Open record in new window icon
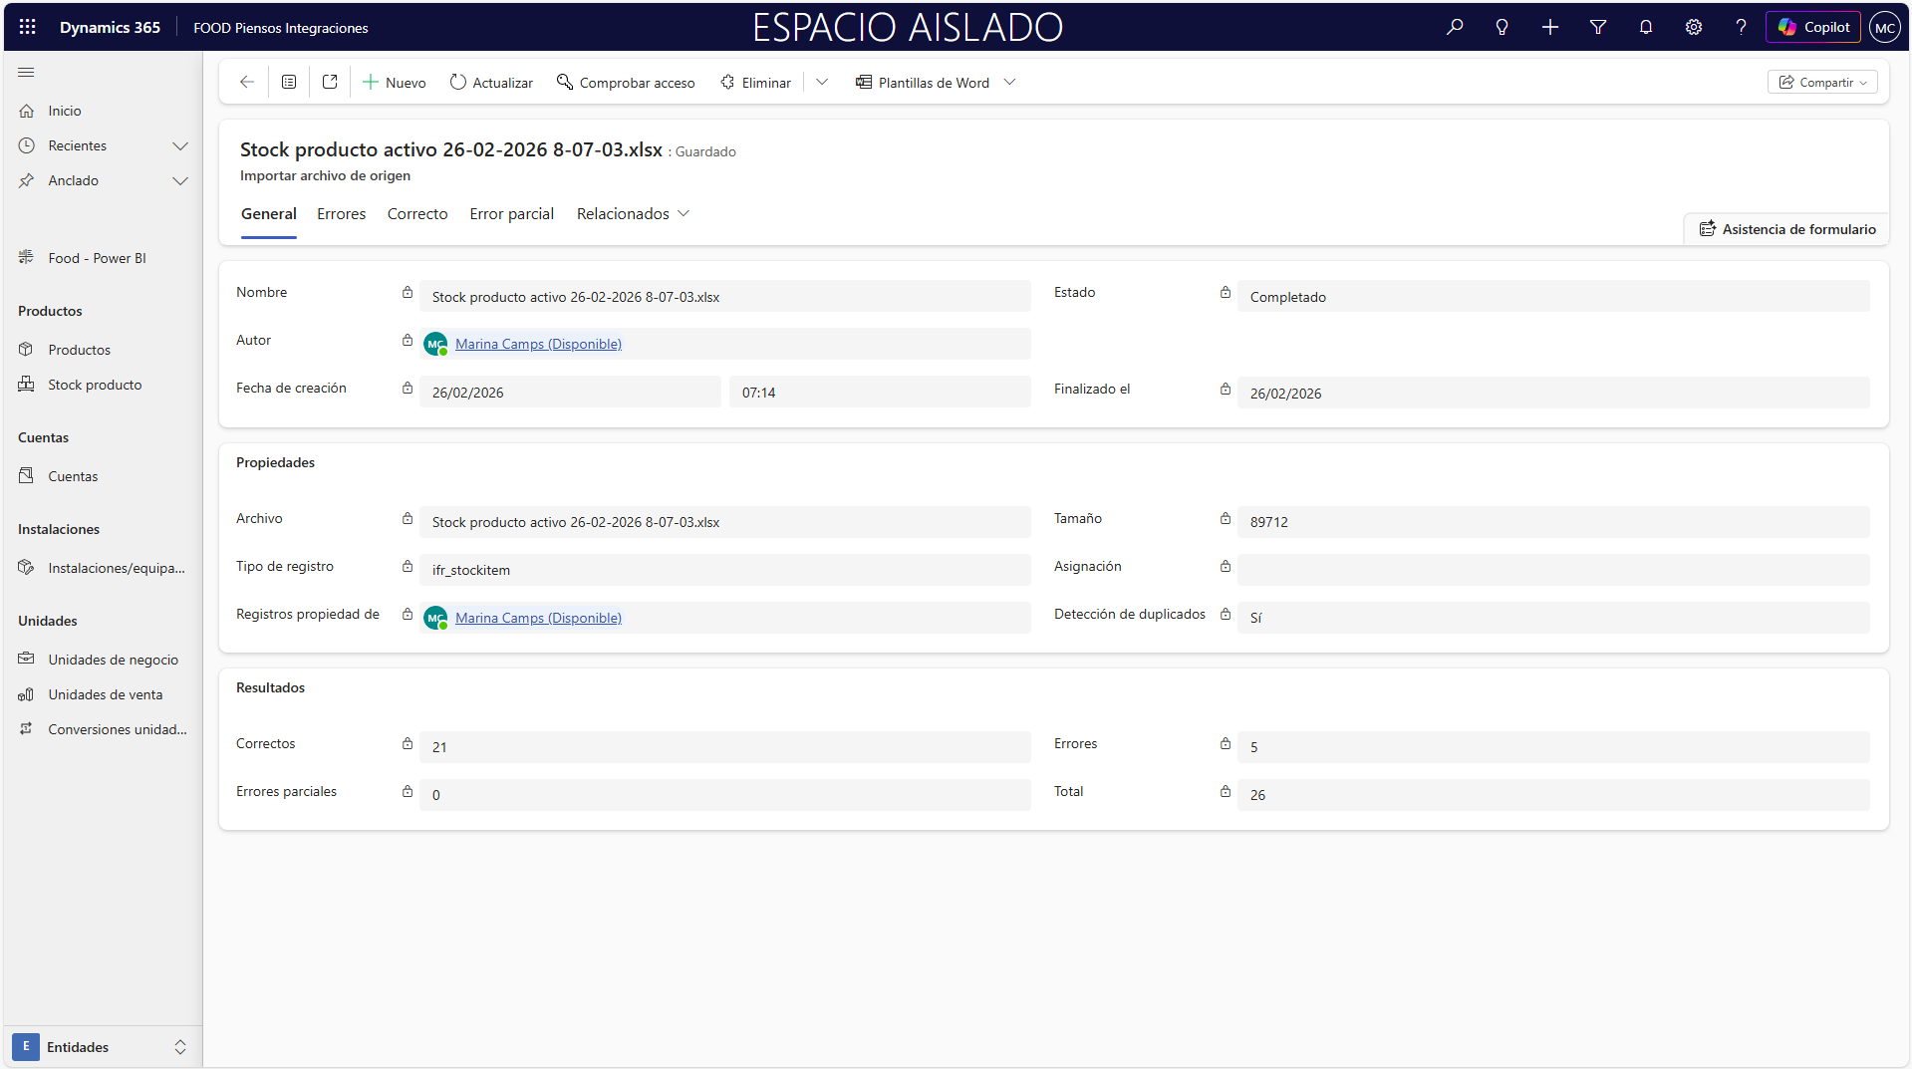This screenshot has width=1912, height=1069. pos(330,83)
